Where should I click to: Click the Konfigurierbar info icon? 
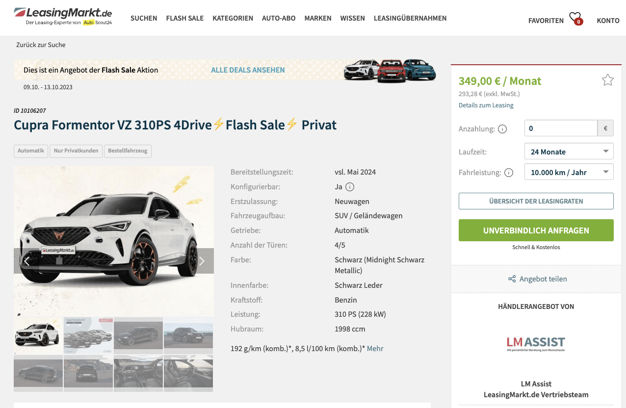350,187
